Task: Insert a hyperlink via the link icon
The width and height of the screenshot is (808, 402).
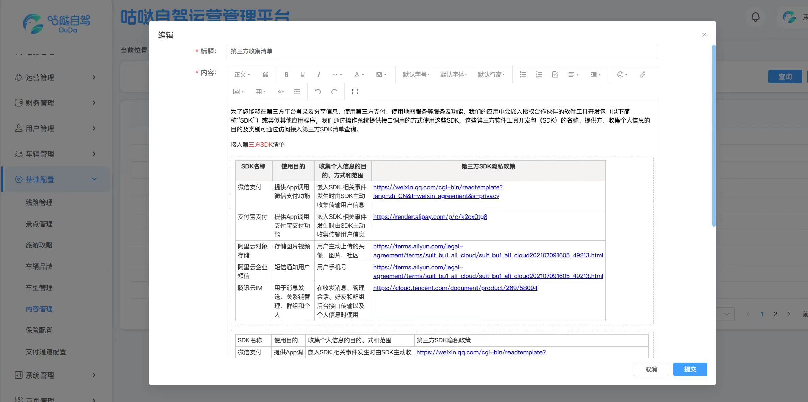Action: click(x=642, y=75)
